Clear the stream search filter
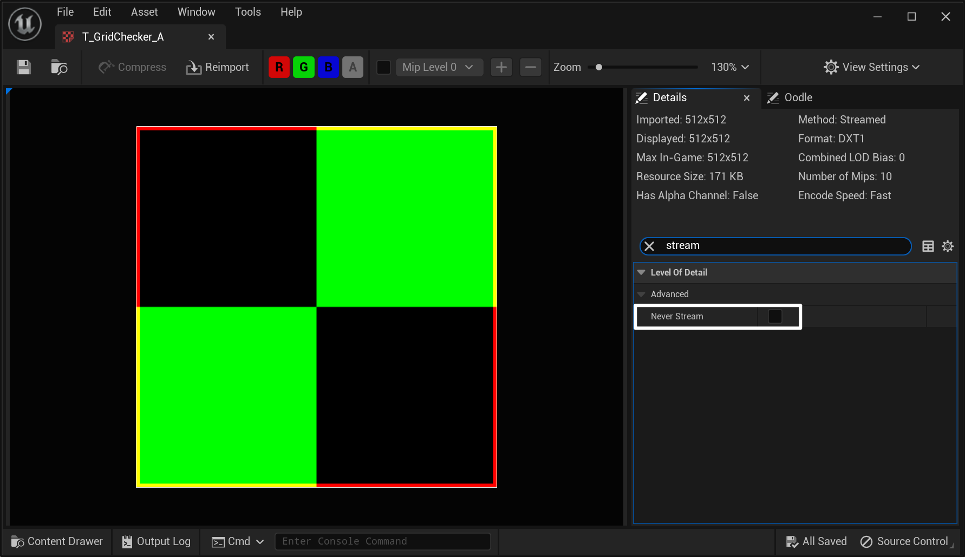This screenshot has height=557, width=965. coord(649,246)
